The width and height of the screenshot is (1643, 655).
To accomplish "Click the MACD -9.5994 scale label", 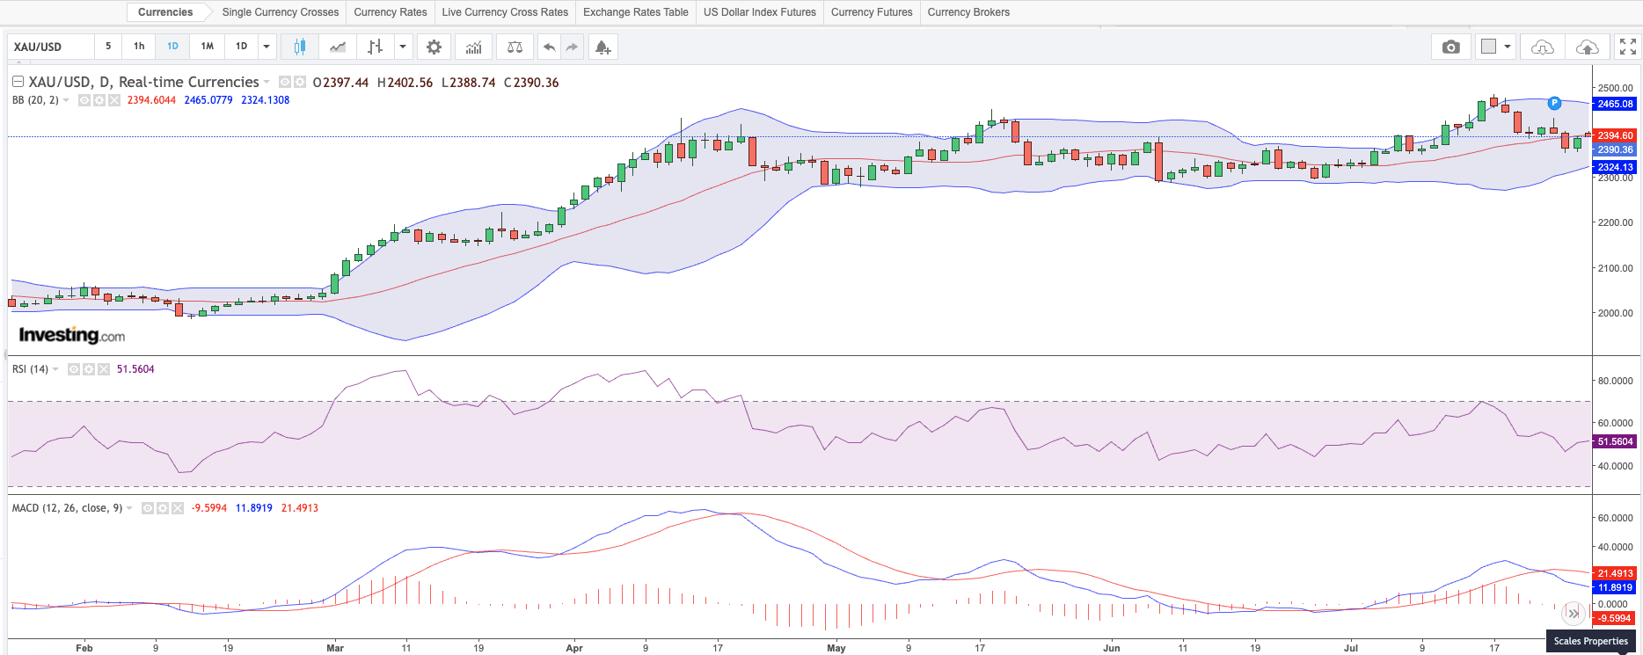I will (1615, 618).
